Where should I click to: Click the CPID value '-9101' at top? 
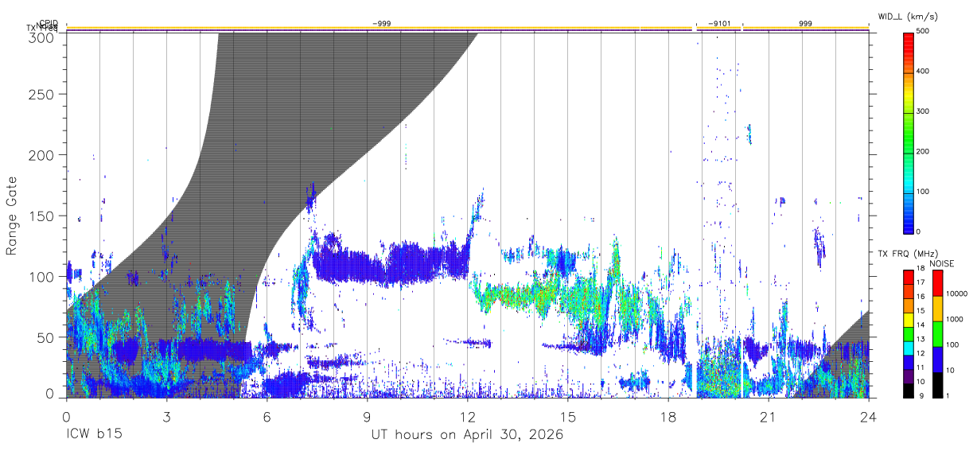pyautogui.click(x=719, y=24)
